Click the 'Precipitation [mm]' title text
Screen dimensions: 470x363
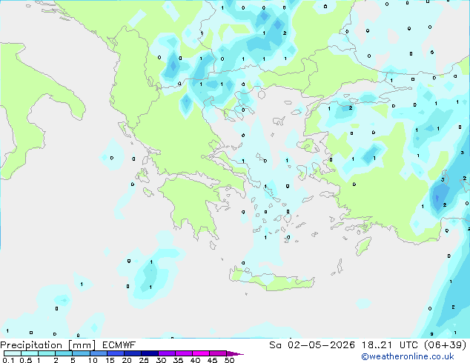47,345
